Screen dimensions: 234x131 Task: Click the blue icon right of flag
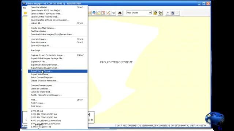click(x=173, y=13)
